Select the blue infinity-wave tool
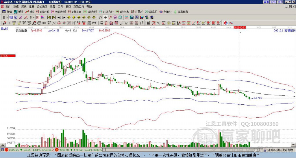The height and width of the screenshot is (158, 296). tap(231, 23)
